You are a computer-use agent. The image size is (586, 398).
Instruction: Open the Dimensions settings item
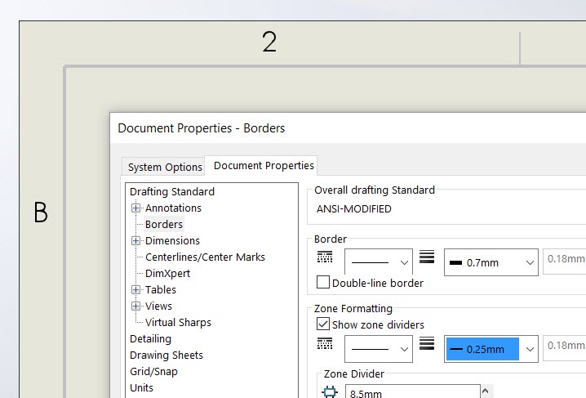coord(172,240)
